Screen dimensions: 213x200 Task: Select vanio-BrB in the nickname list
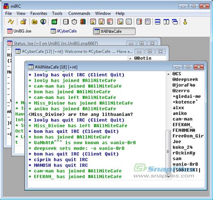(185, 164)
